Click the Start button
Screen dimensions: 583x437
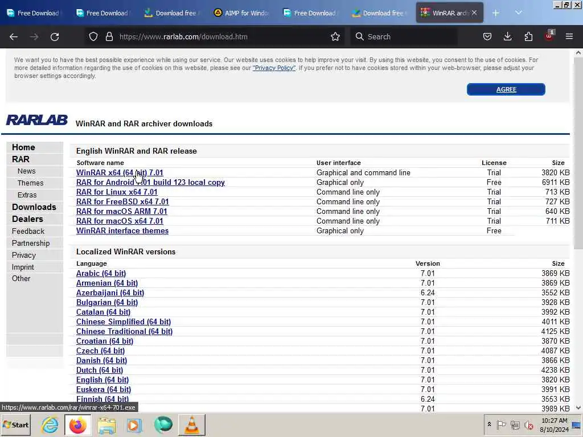coord(15,424)
